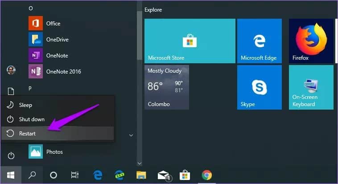Viewport: 338px width, 184px height.
Task: Open the OneDrive app icon
Action: (x=36, y=39)
